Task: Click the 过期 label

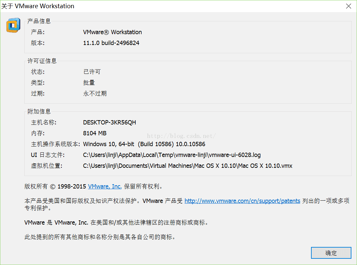Action: [38, 94]
